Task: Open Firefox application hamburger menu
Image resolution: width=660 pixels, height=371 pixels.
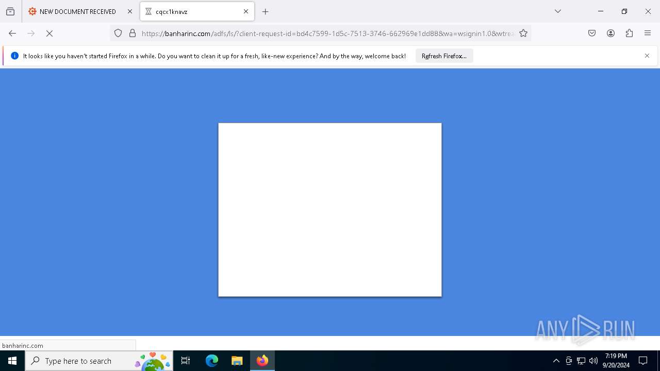Action: 648,33
